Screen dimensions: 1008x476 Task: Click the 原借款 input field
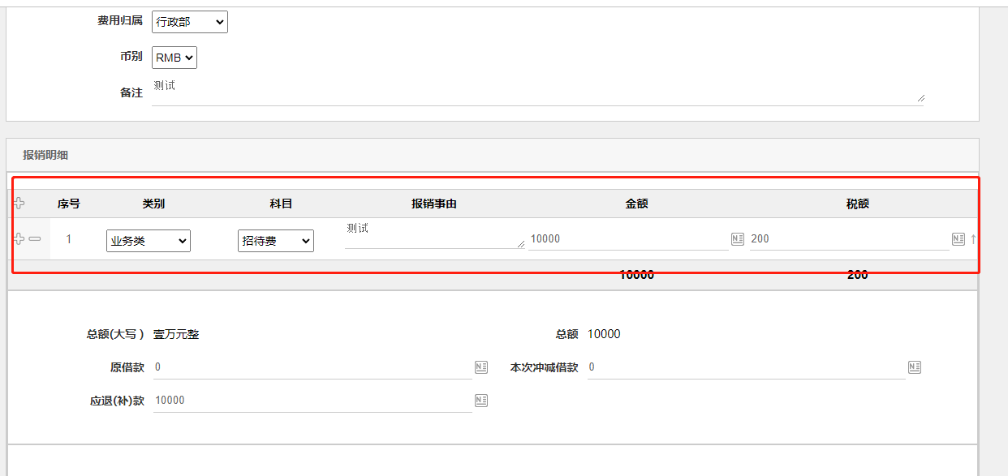click(x=312, y=367)
